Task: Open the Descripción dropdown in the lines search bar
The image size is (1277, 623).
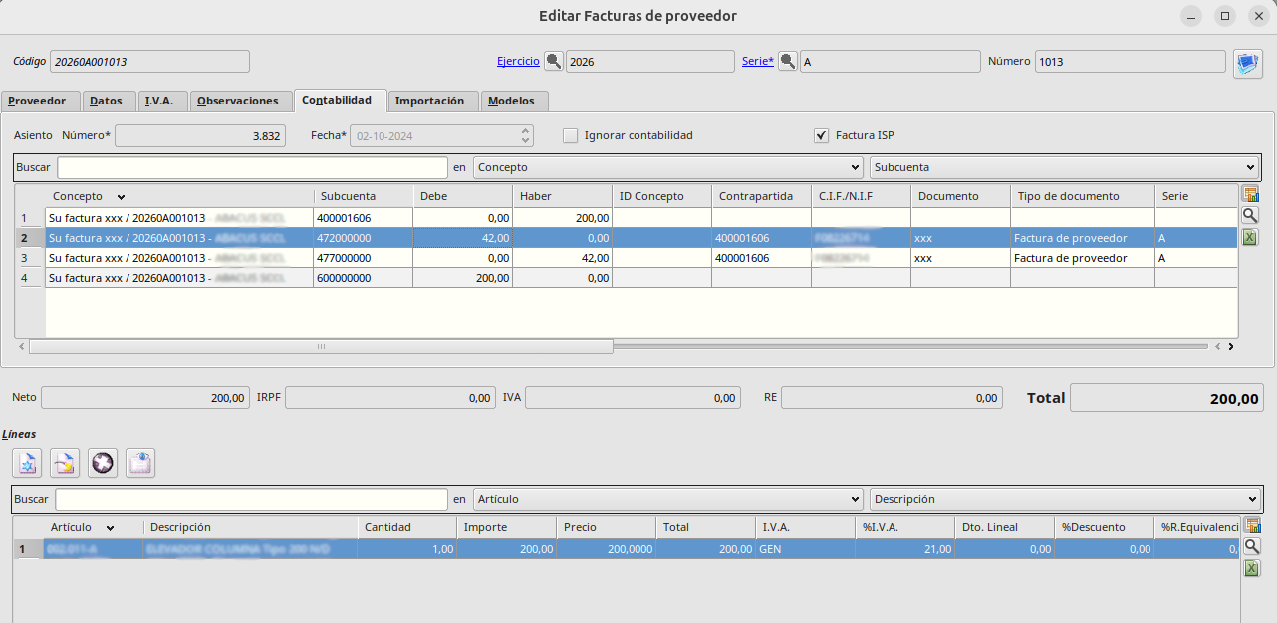Action: 1064,499
